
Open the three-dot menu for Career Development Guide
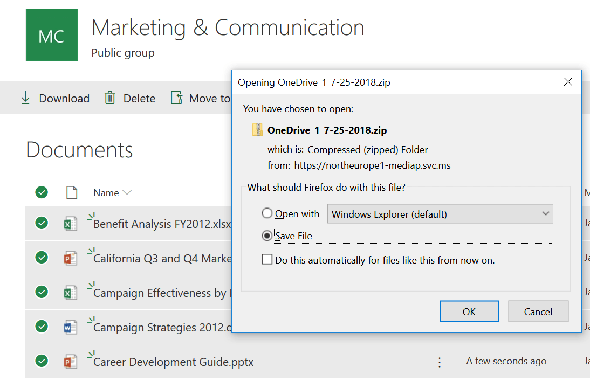point(440,362)
